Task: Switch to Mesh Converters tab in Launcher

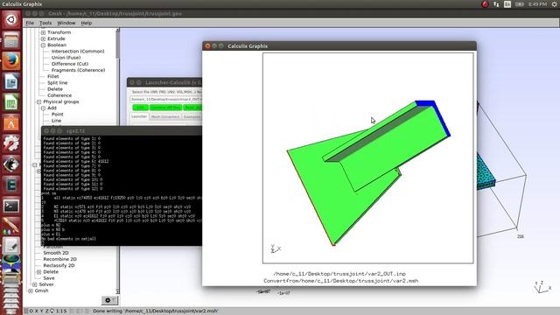Action: pos(165,116)
